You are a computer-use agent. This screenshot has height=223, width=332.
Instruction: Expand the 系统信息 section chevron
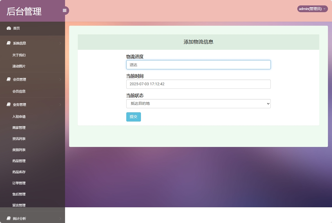pyautogui.click(x=60, y=43)
